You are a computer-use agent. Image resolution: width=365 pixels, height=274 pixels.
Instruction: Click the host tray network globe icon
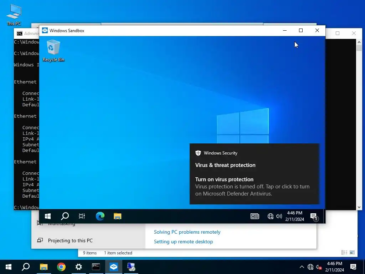(310, 267)
